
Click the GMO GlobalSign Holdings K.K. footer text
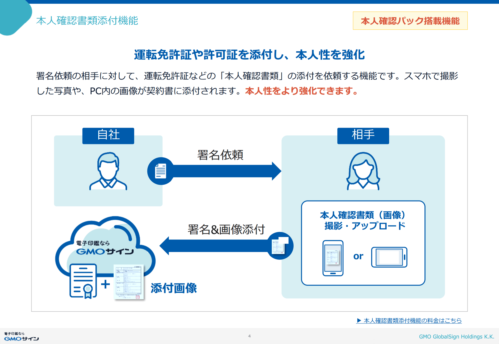456,336
